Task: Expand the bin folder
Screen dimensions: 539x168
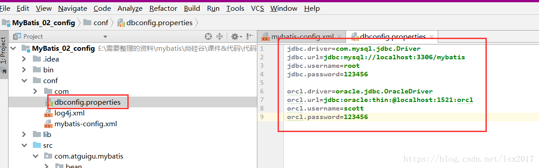Action: [24, 70]
